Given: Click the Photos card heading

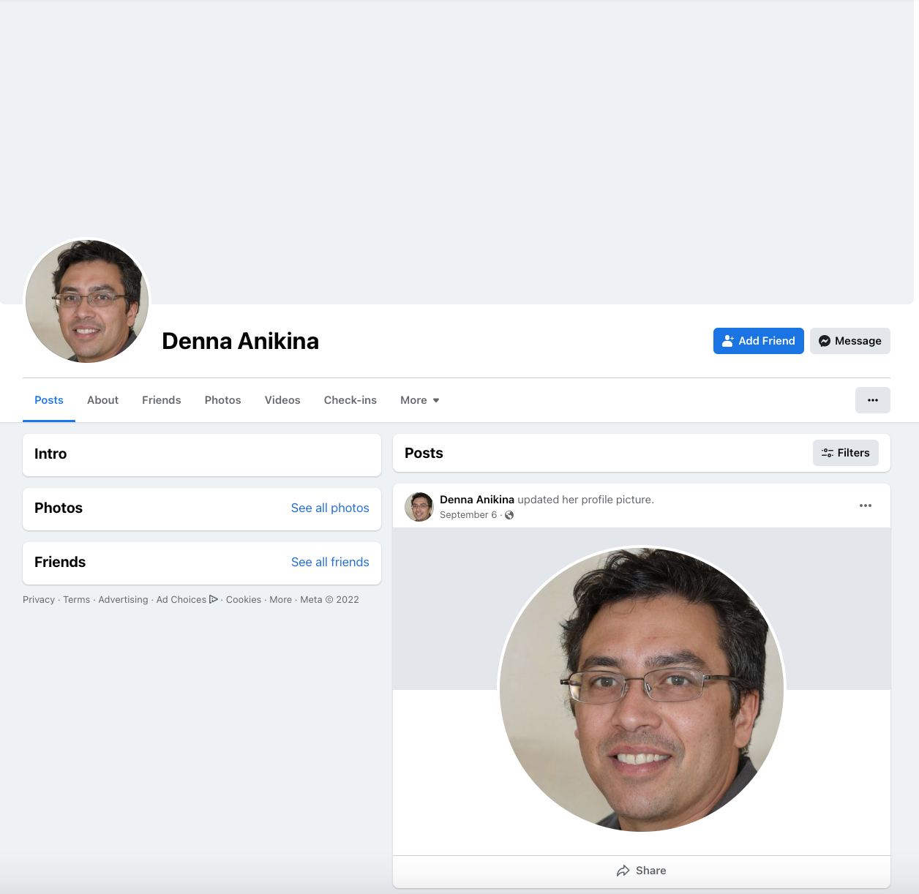Looking at the screenshot, I should pyautogui.click(x=59, y=508).
